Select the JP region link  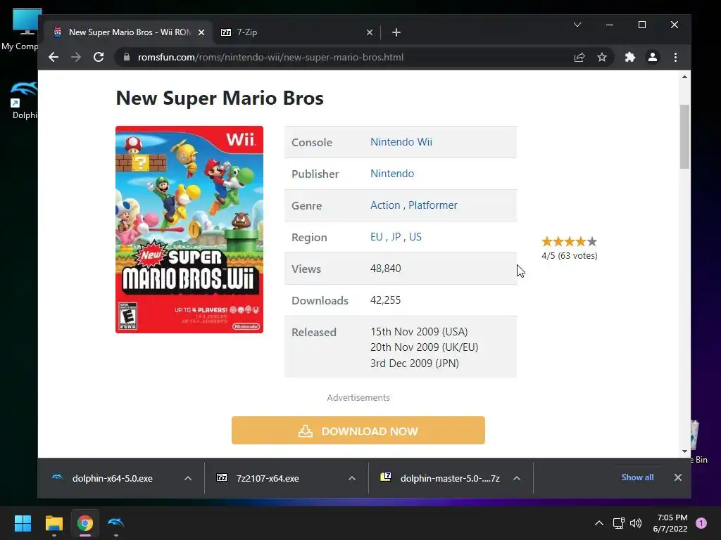coord(396,237)
